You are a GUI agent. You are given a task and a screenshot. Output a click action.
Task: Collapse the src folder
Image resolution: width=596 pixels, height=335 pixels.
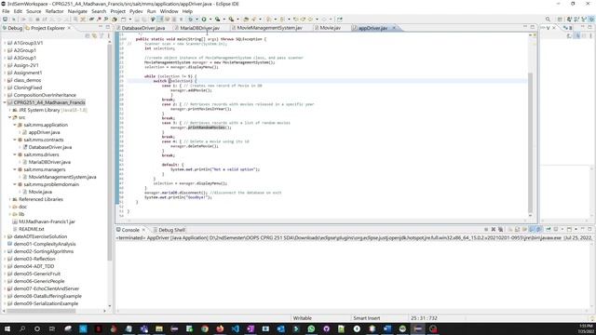tap(10, 117)
